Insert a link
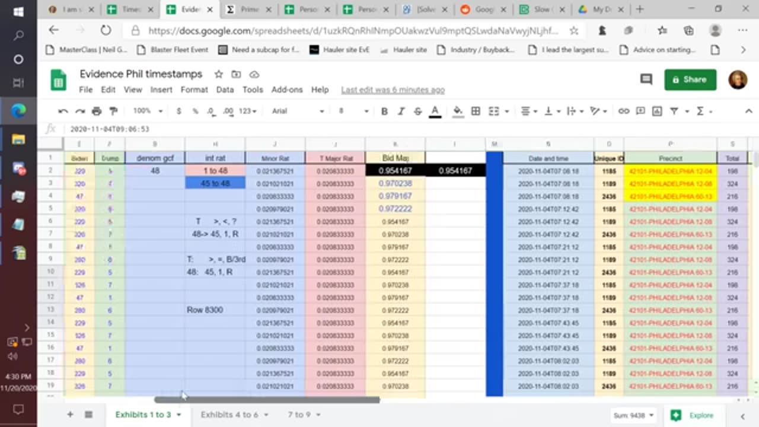 pos(624,111)
